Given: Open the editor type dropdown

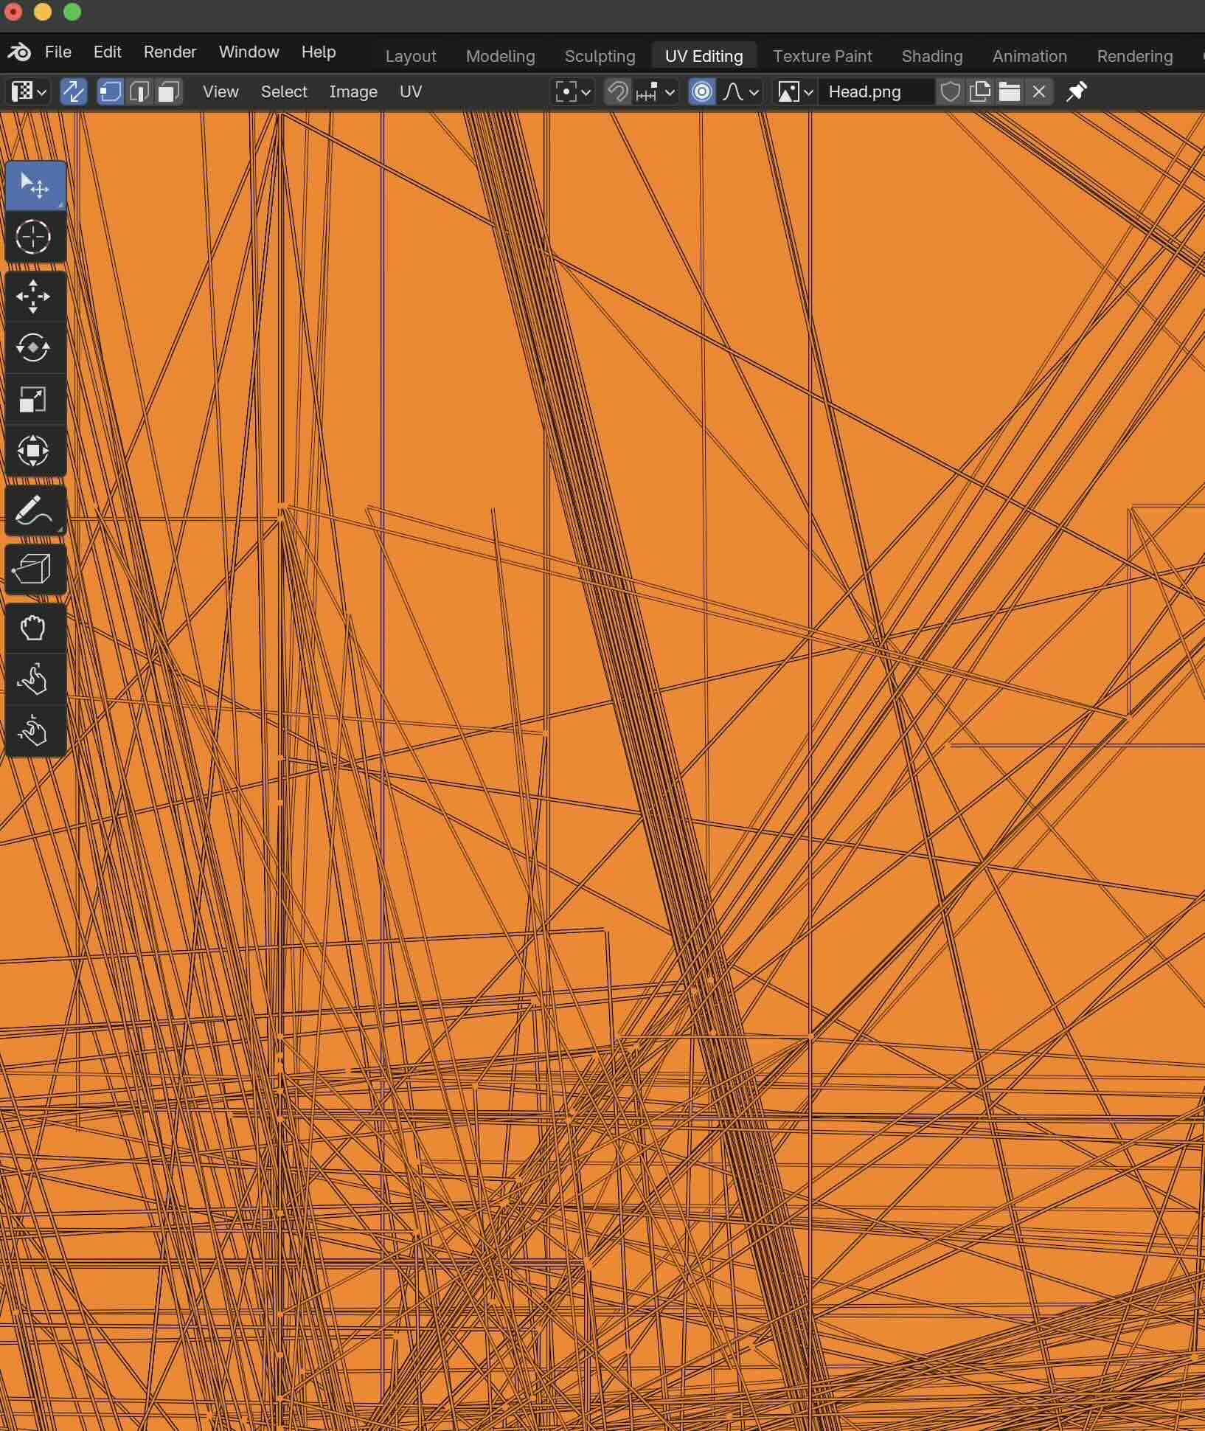Looking at the screenshot, I should (x=29, y=91).
